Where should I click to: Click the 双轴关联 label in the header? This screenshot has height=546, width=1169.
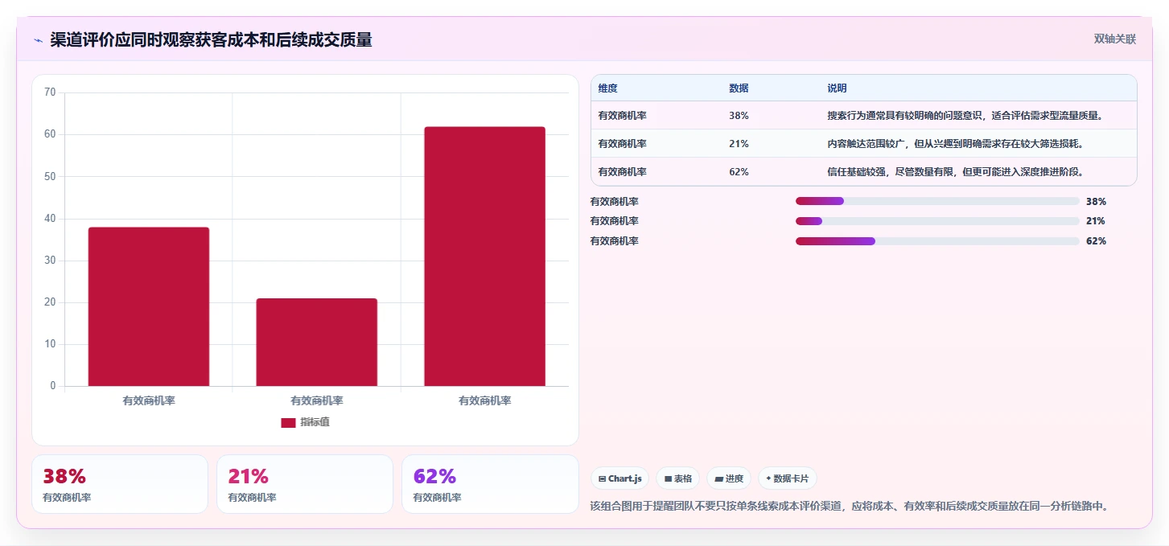[1114, 39]
